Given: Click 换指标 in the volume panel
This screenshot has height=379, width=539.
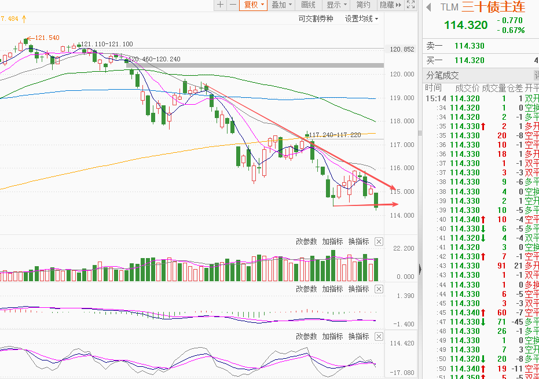Looking at the screenshot, I should [358, 241].
